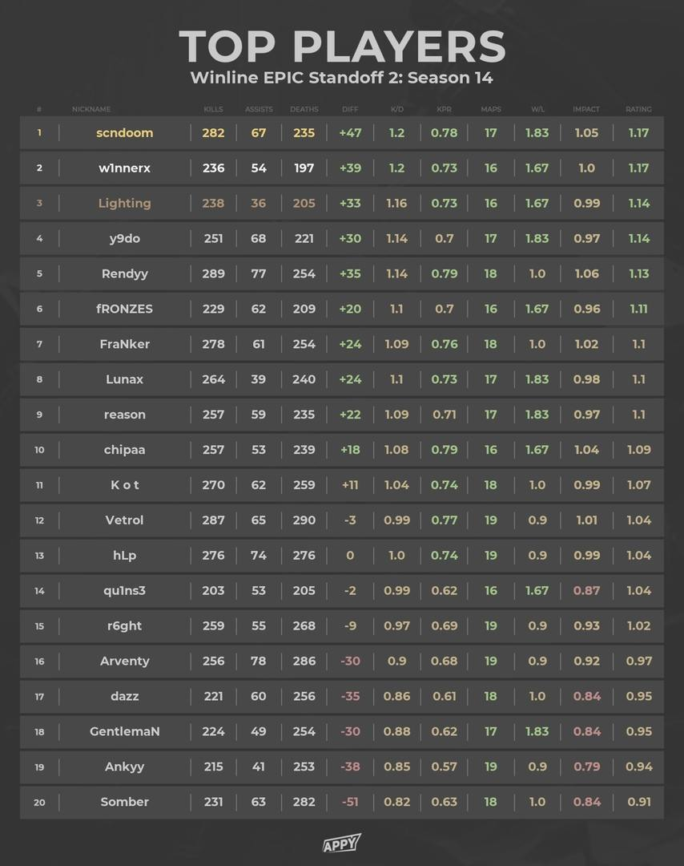
Task: Select the nickname y9do
Action: coord(125,239)
